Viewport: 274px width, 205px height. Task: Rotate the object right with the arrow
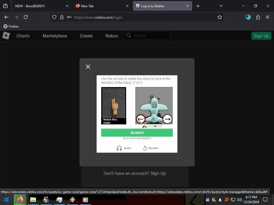168,119
